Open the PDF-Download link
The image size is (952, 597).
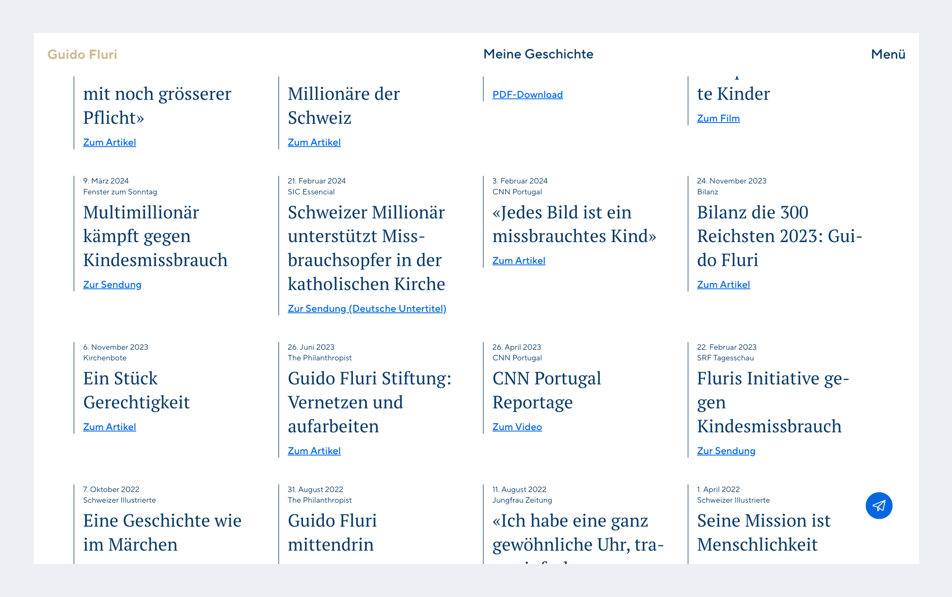[527, 94]
